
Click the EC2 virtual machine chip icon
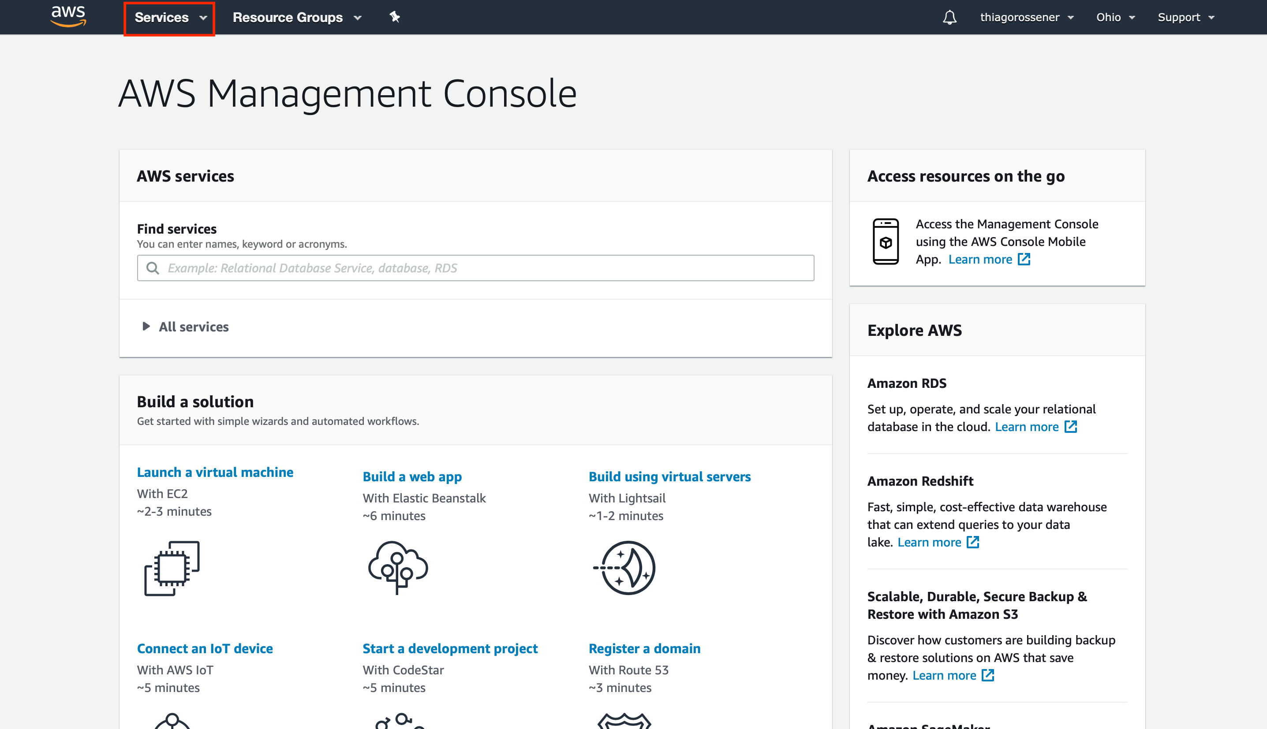172,568
